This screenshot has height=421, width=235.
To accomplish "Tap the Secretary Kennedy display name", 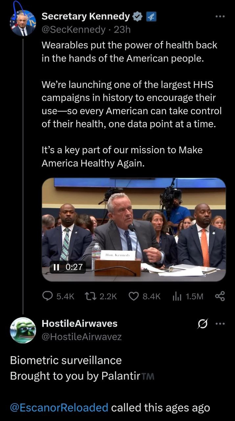I will click(x=85, y=16).
